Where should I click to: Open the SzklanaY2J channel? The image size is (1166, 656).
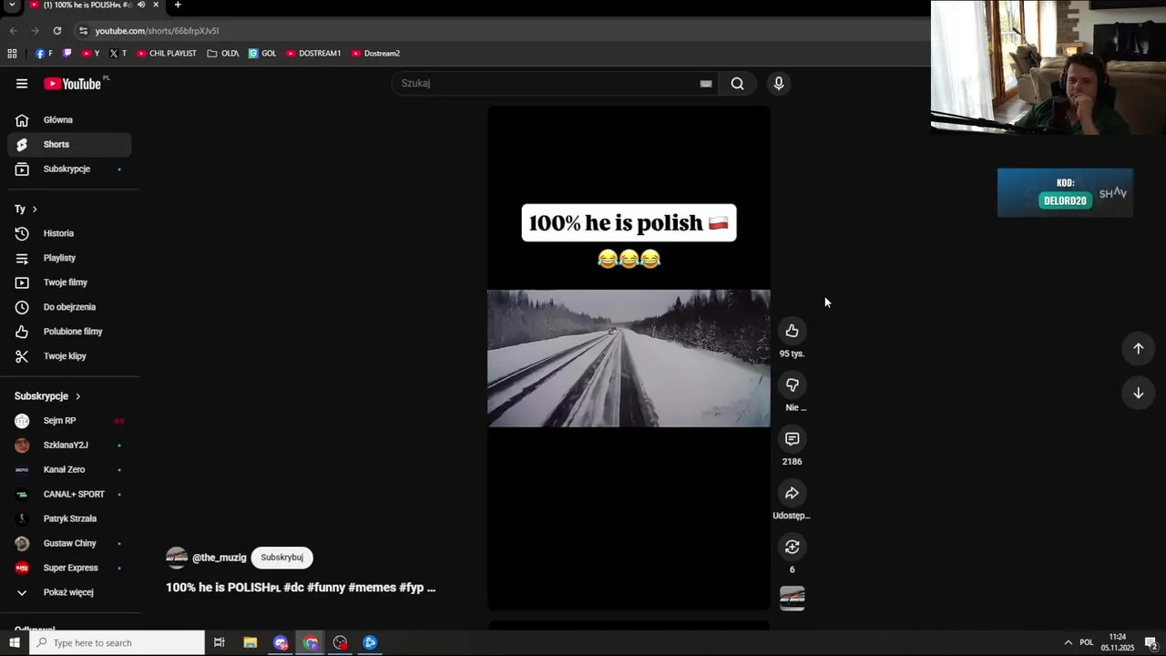pos(69,446)
